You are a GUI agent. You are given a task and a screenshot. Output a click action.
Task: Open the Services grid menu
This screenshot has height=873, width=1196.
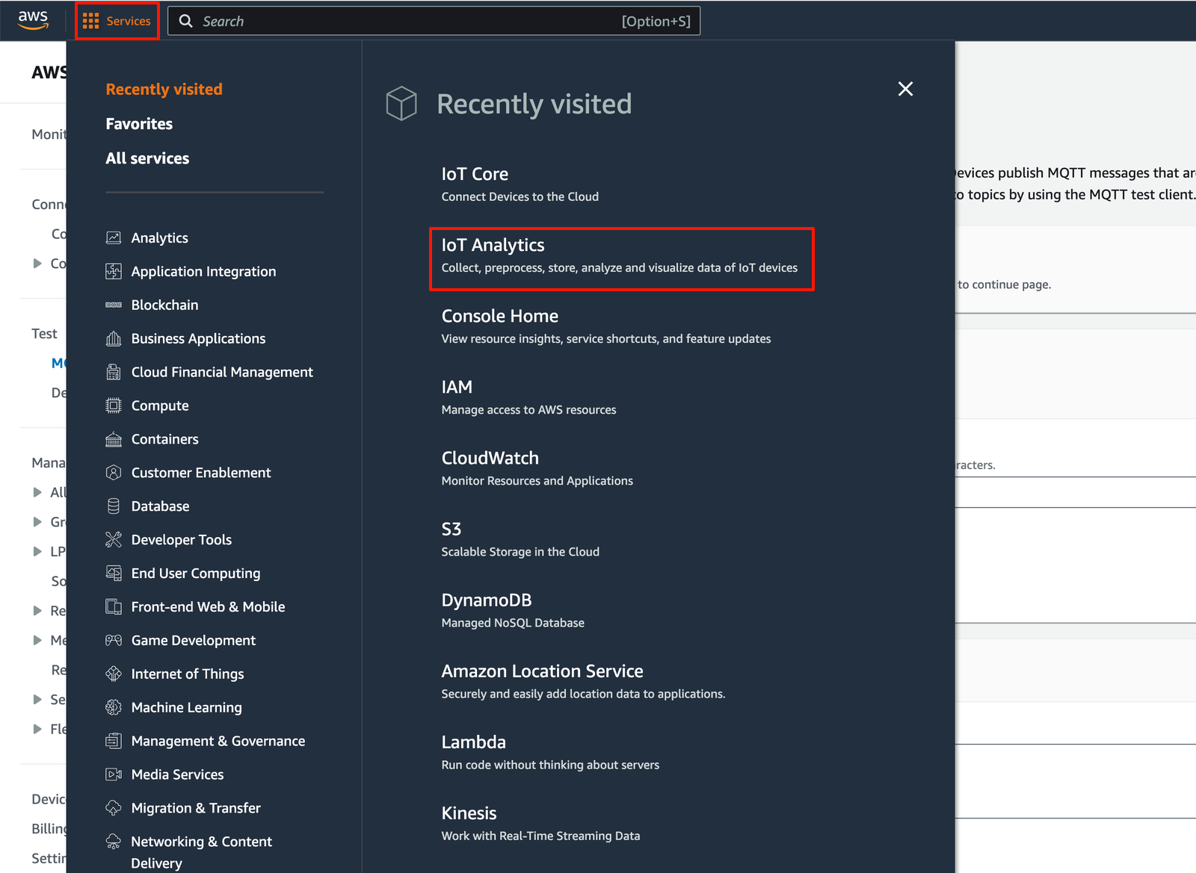pos(117,21)
